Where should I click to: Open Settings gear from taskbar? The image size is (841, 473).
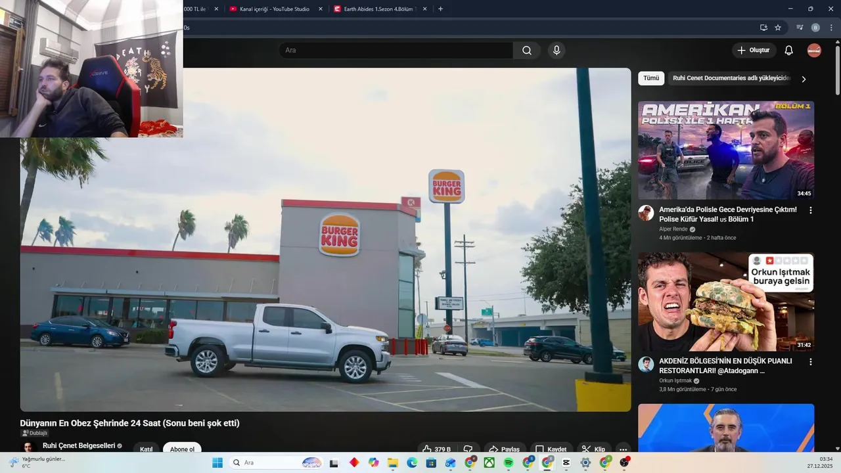(585, 462)
